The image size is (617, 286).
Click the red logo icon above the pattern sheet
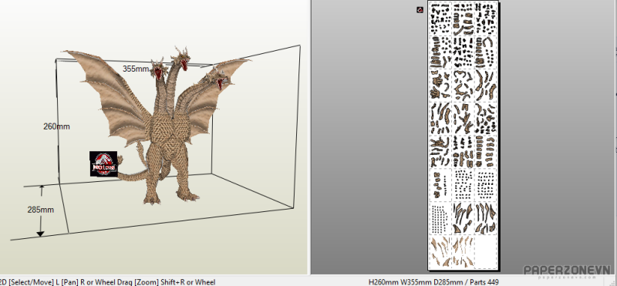pyautogui.click(x=420, y=10)
